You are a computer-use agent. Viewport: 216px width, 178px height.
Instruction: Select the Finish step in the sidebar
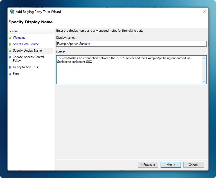(17, 74)
